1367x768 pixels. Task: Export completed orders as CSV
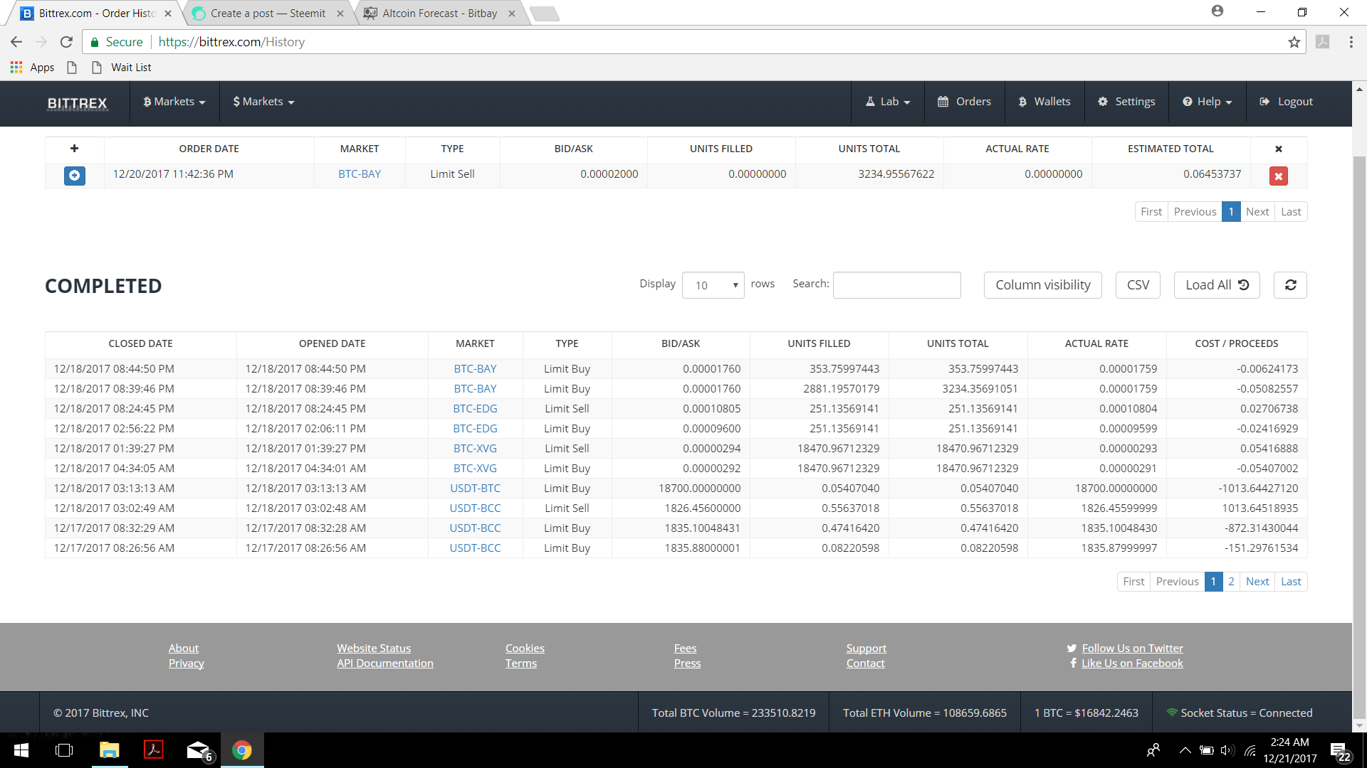(x=1138, y=285)
